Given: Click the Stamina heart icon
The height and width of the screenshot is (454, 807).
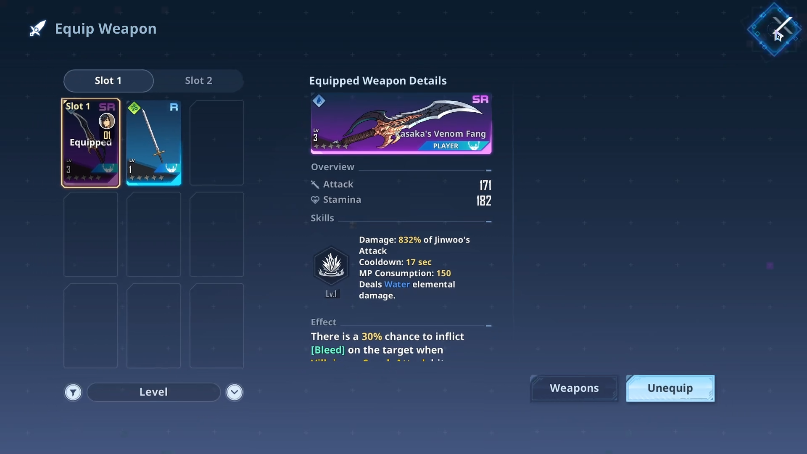Looking at the screenshot, I should point(315,200).
